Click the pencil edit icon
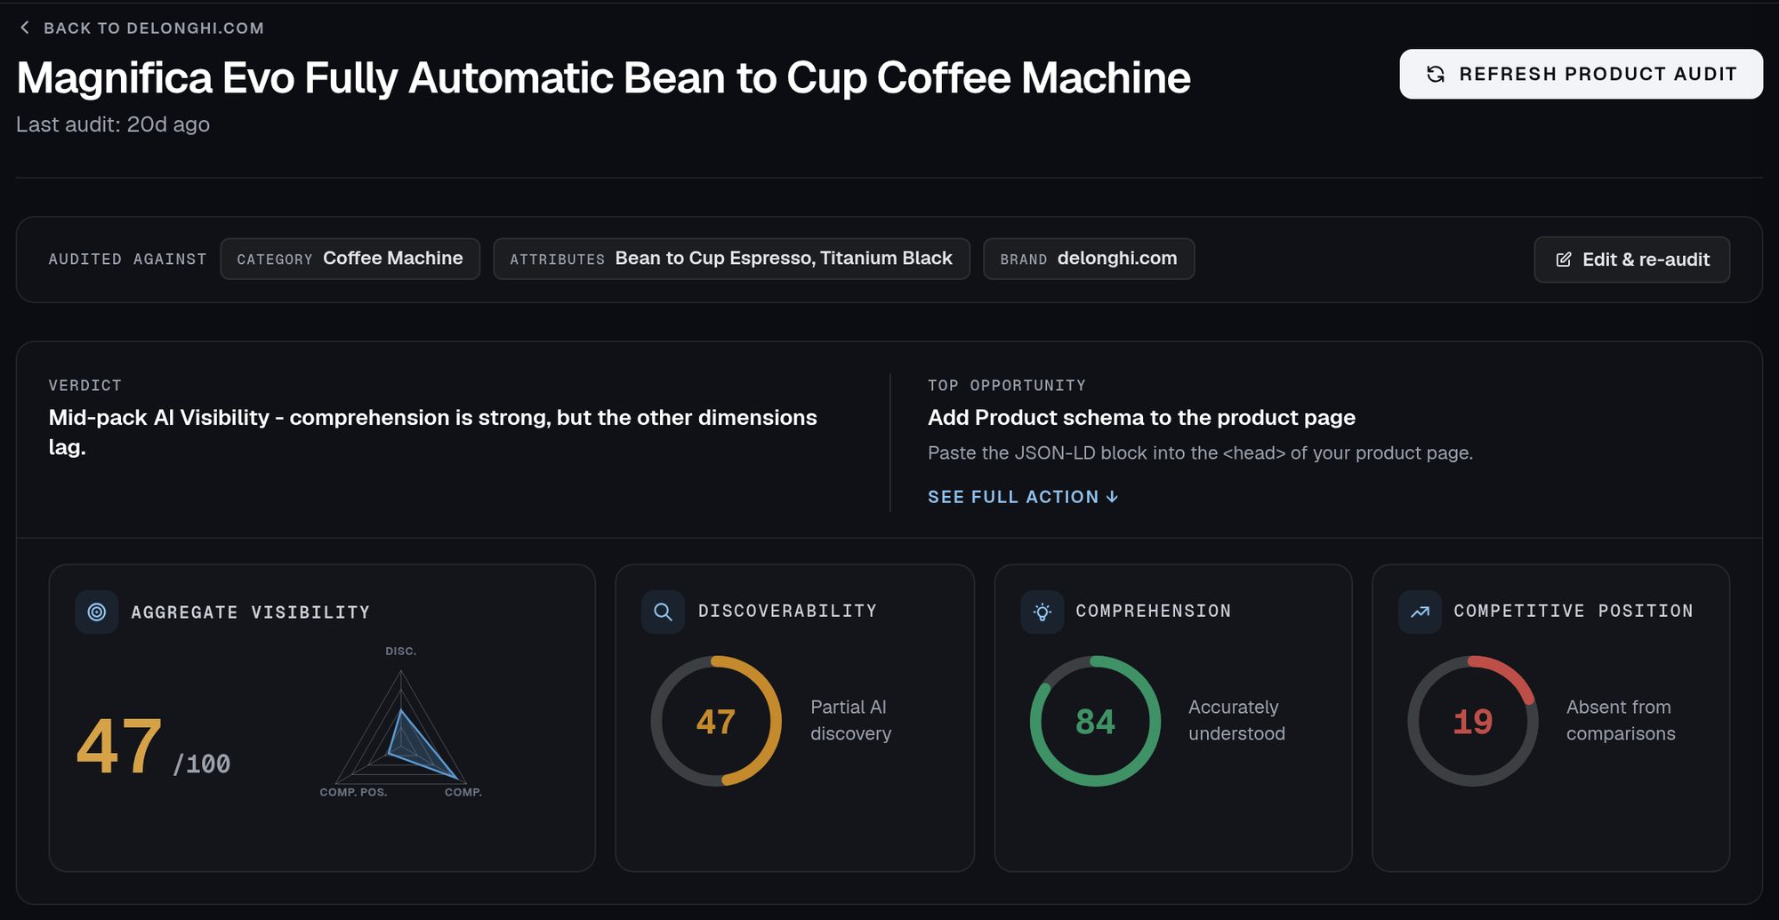1779x920 pixels. pyautogui.click(x=1564, y=260)
